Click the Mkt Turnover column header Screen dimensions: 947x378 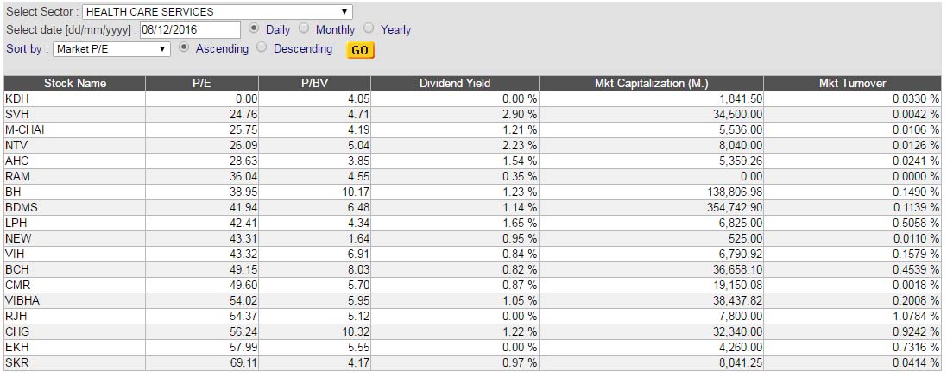pos(852,84)
